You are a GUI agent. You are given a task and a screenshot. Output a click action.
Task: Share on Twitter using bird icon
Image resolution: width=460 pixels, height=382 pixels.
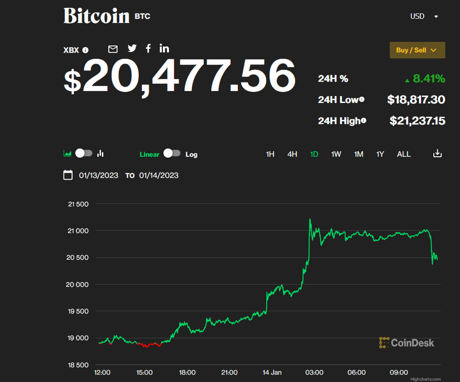pyautogui.click(x=132, y=48)
